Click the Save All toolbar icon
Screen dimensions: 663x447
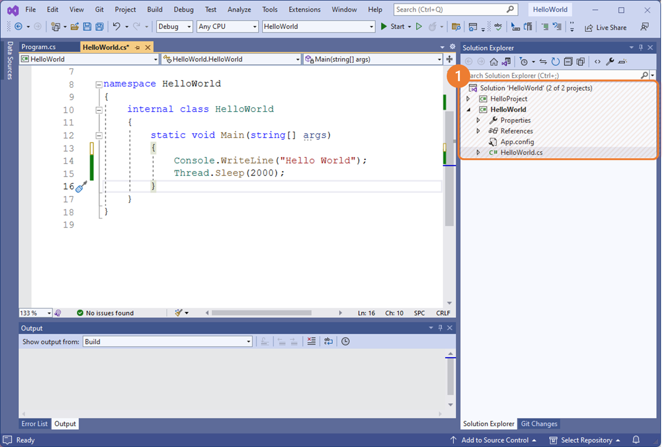tap(99, 27)
